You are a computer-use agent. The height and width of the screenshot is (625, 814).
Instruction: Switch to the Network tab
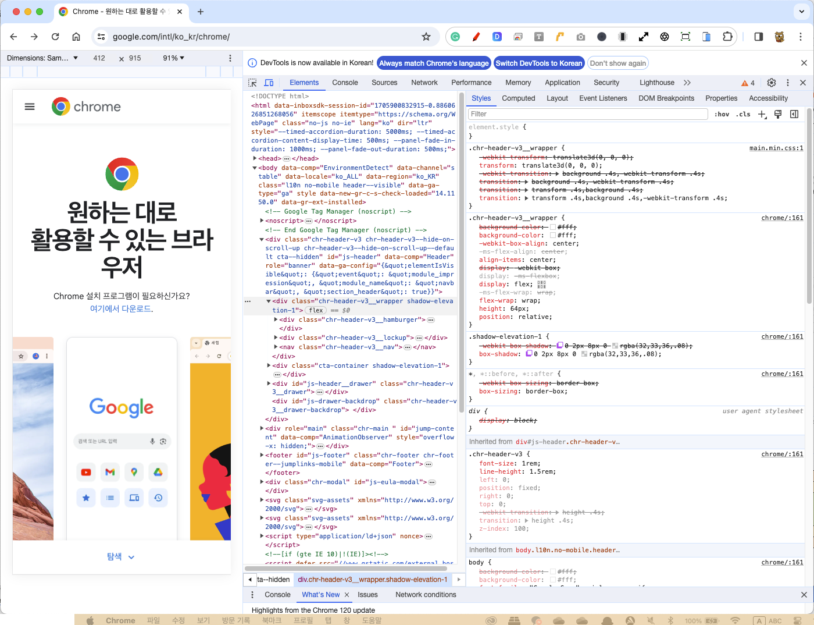click(x=424, y=83)
